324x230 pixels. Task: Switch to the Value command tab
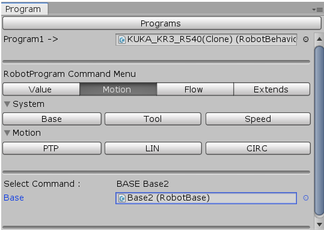[41, 89]
